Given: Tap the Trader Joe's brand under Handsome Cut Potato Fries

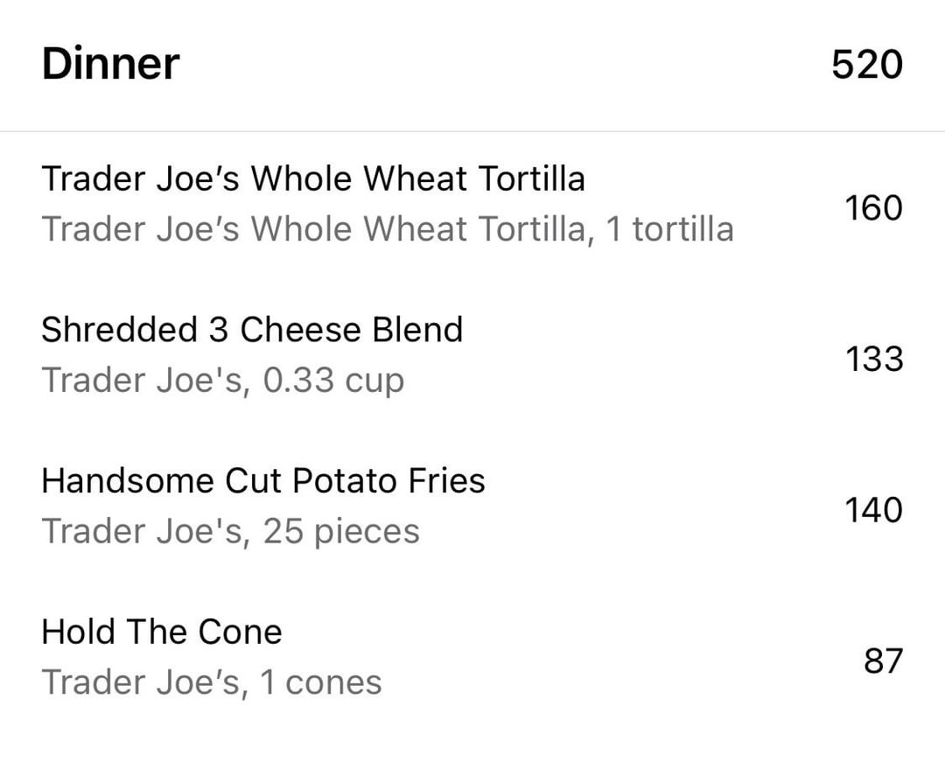Looking at the screenshot, I should [144, 531].
